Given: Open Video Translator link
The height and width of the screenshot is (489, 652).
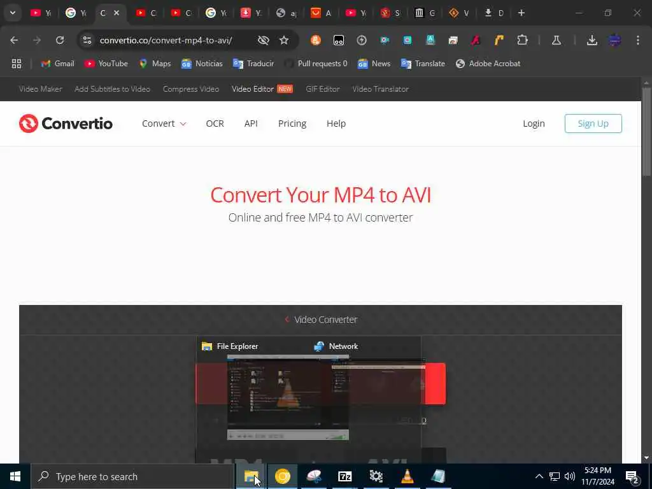Looking at the screenshot, I should 381,89.
